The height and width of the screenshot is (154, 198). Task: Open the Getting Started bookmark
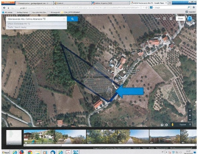(x=21, y=12)
